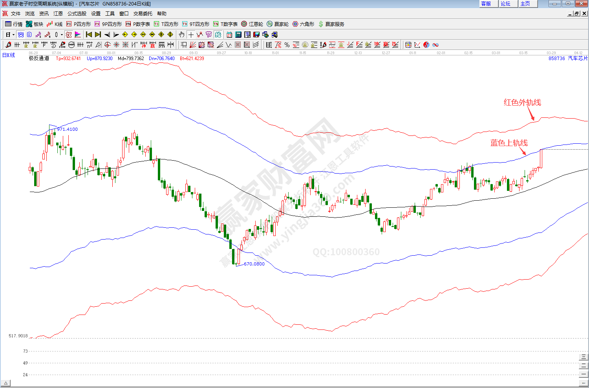Image resolution: width=589 pixels, height=388 pixels.
Task: Click the left arrow button at bottom right
Action: (x=584, y=383)
